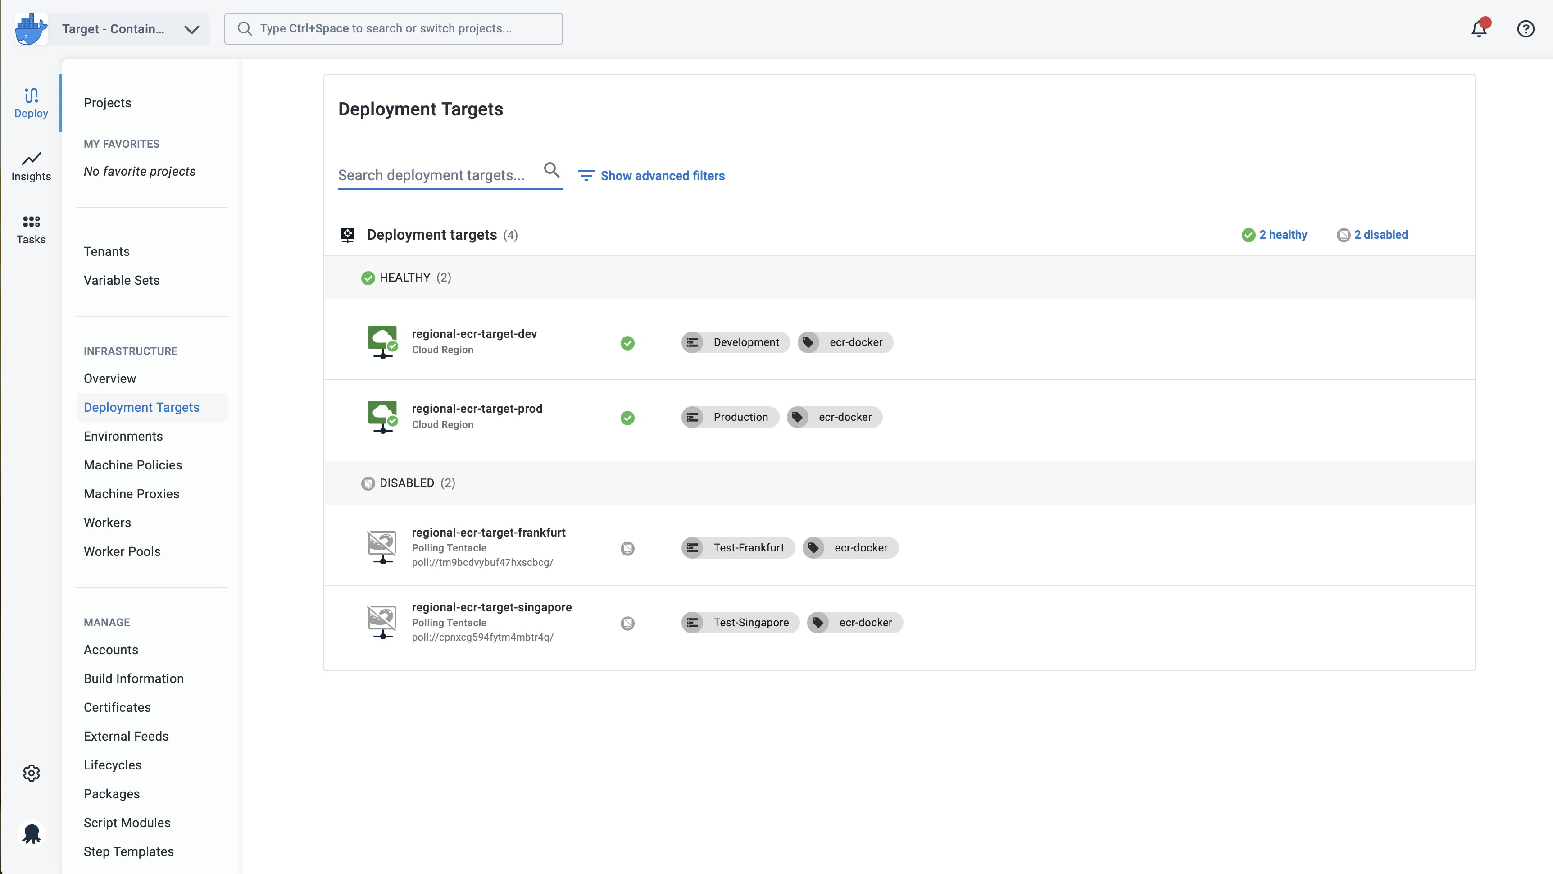Open Worker Pools menu item

click(x=122, y=551)
